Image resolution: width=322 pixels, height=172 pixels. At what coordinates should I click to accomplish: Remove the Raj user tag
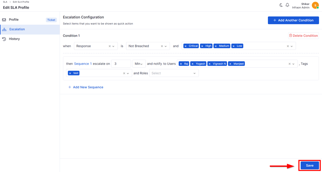181,64
